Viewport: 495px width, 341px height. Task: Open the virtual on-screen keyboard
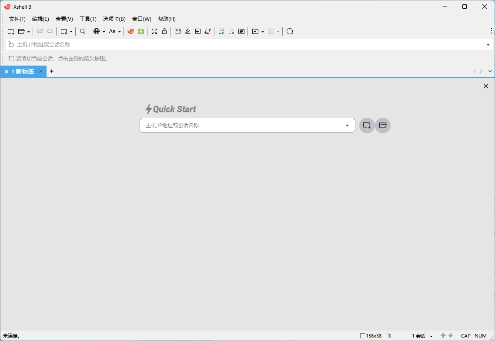pos(178,31)
